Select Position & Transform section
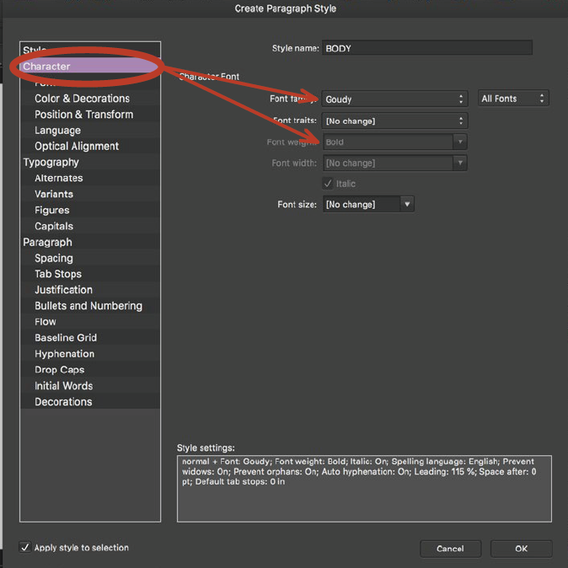 (83, 115)
